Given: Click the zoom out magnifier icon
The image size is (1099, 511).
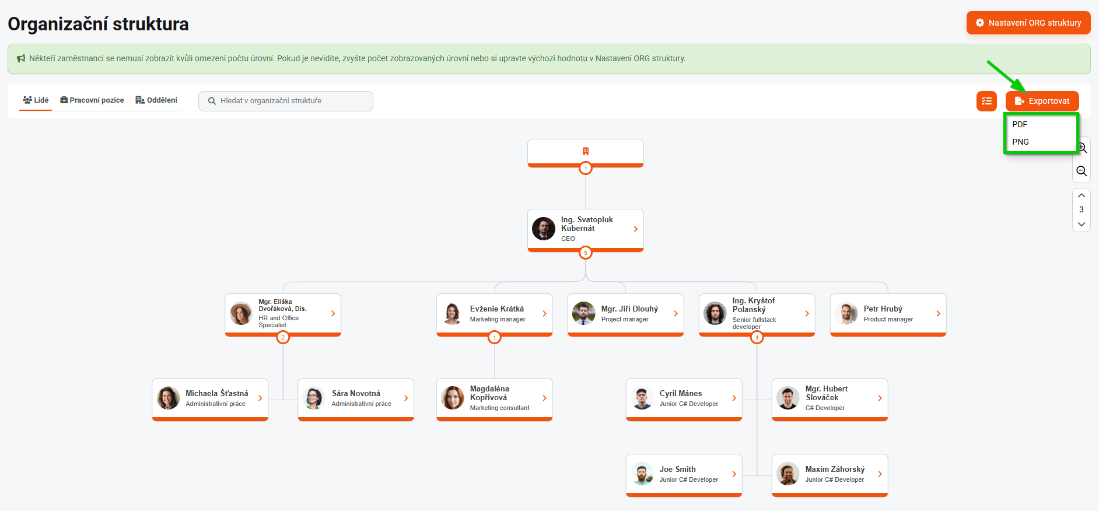Looking at the screenshot, I should pyautogui.click(x=1081, y=171).
